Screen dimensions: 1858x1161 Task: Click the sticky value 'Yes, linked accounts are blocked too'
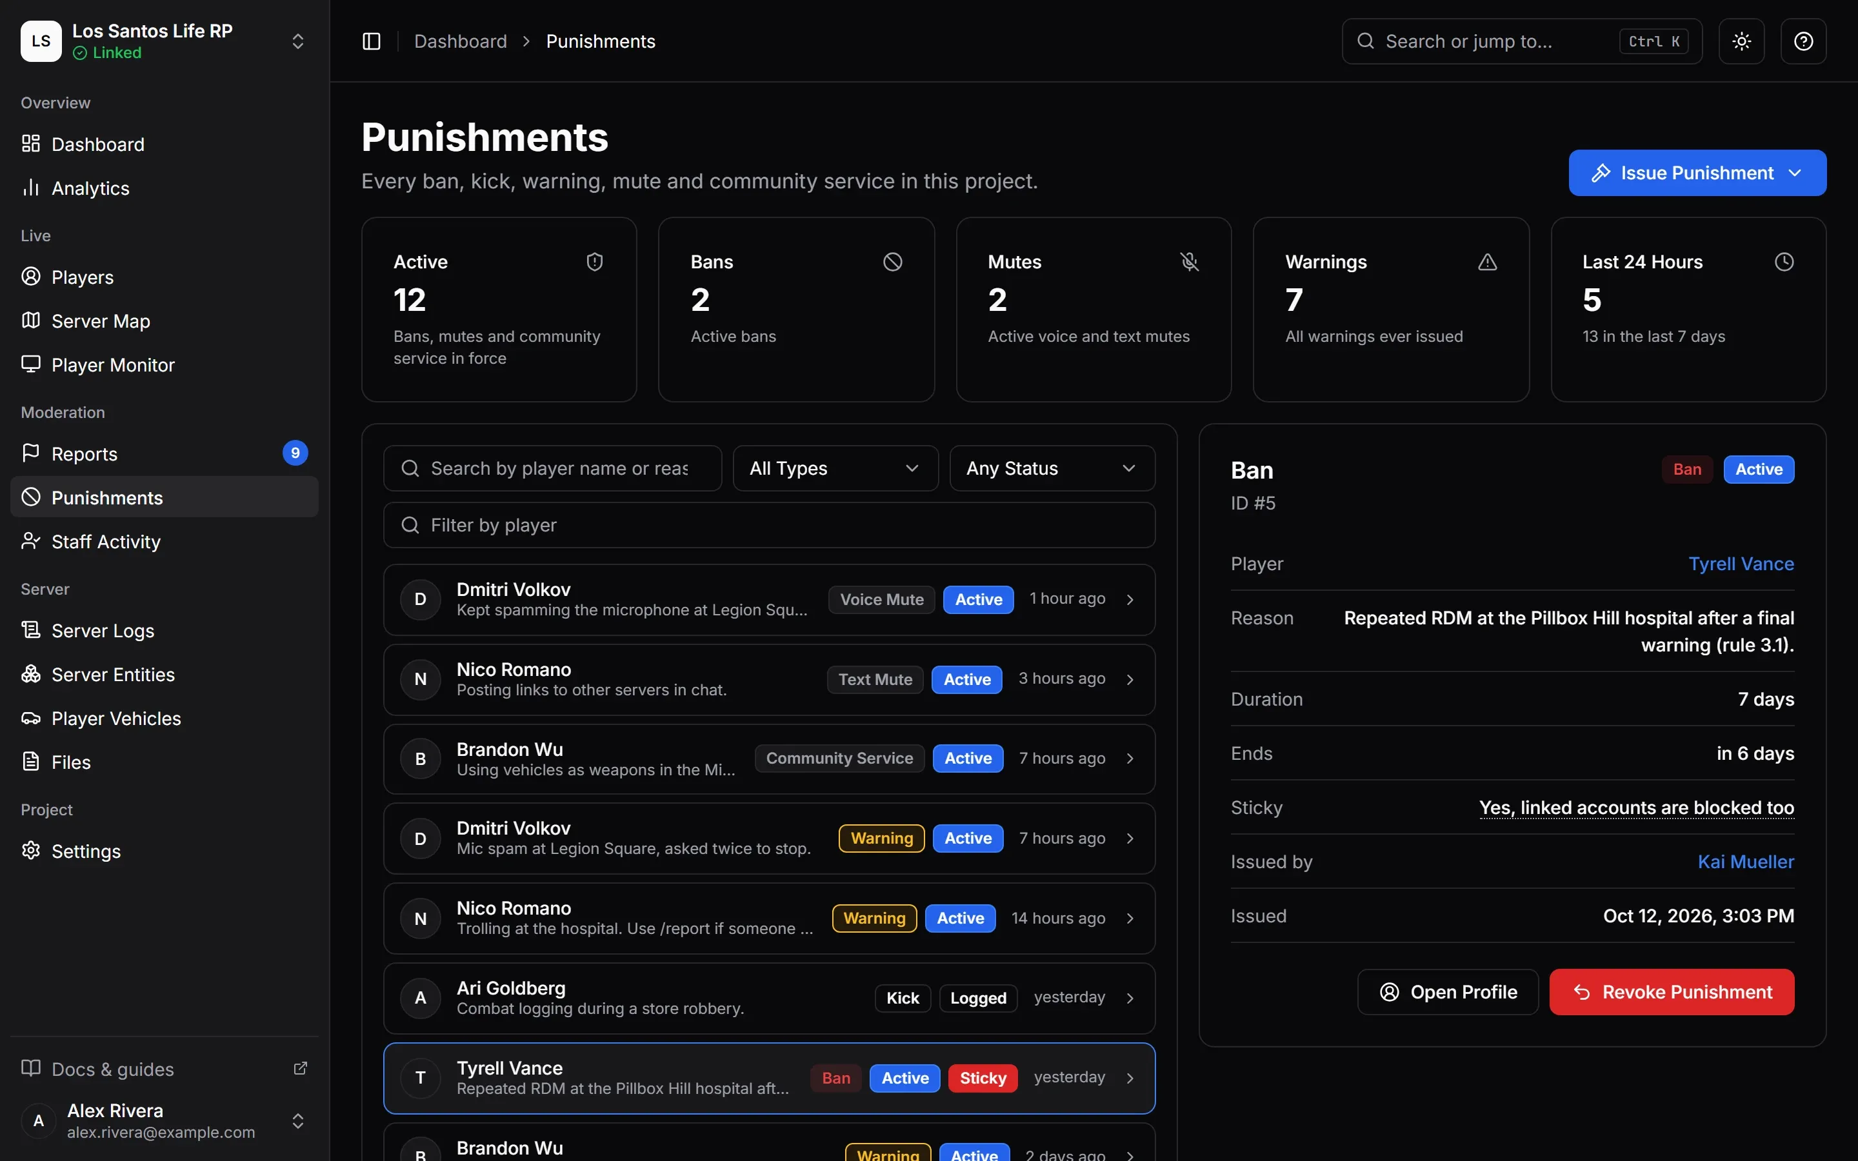[x=1636, y=808]
